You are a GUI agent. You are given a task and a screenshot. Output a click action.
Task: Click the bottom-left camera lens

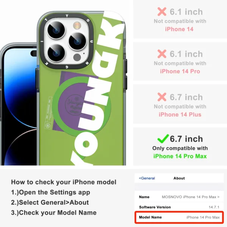[56, 53]
